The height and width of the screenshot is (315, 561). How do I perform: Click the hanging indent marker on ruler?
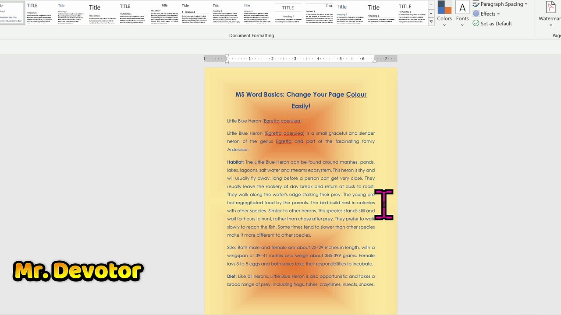point(227,60)
